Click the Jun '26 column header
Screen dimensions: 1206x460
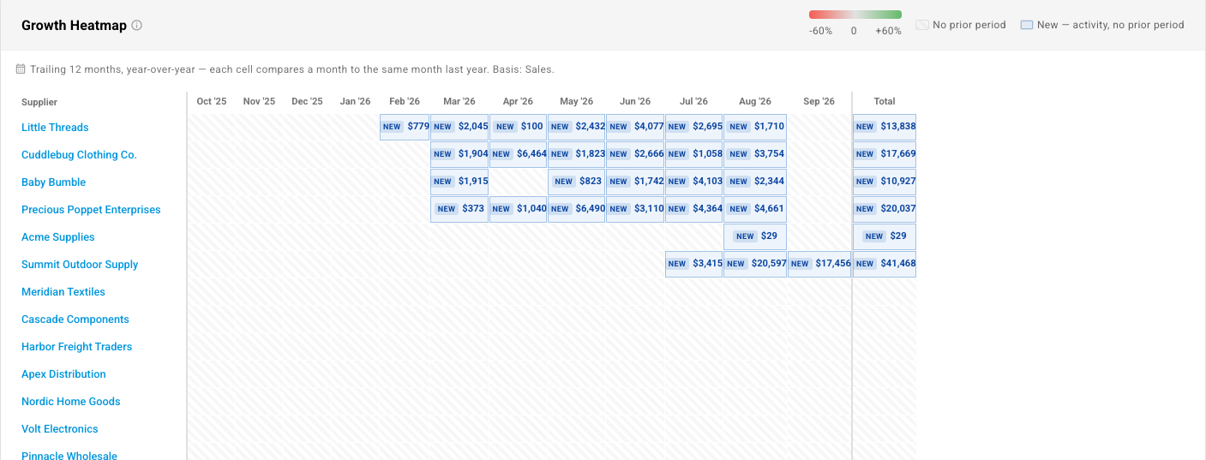tap(635, 101)
